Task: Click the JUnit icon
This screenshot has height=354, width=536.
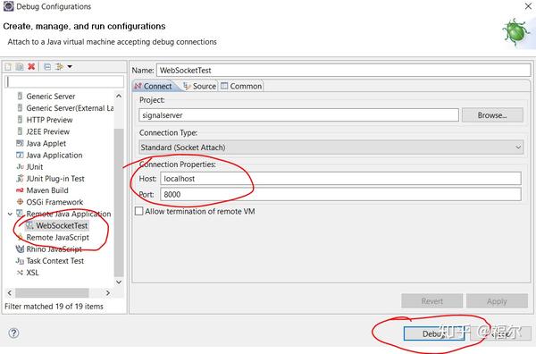Action: point(20,167)
